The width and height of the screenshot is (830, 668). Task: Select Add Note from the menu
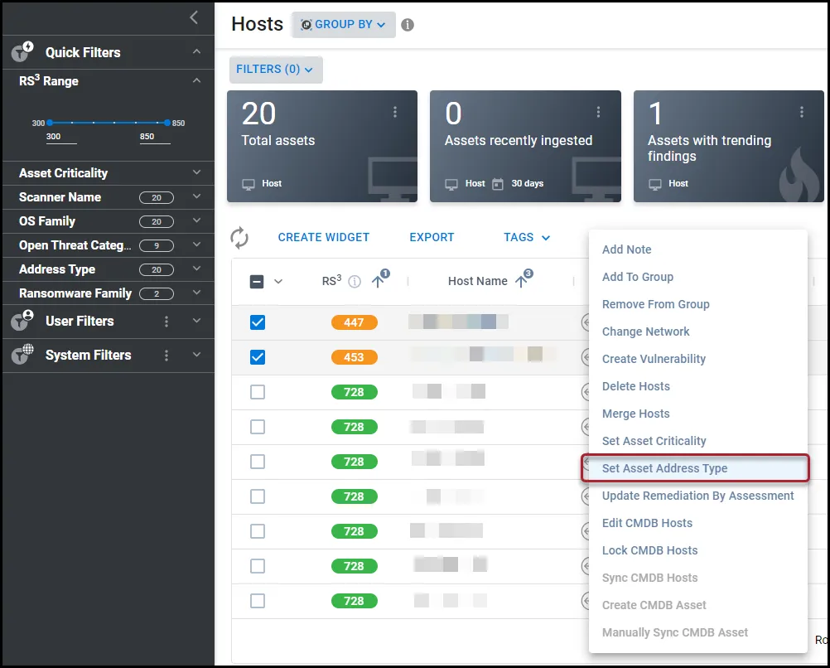coord(698,249)
